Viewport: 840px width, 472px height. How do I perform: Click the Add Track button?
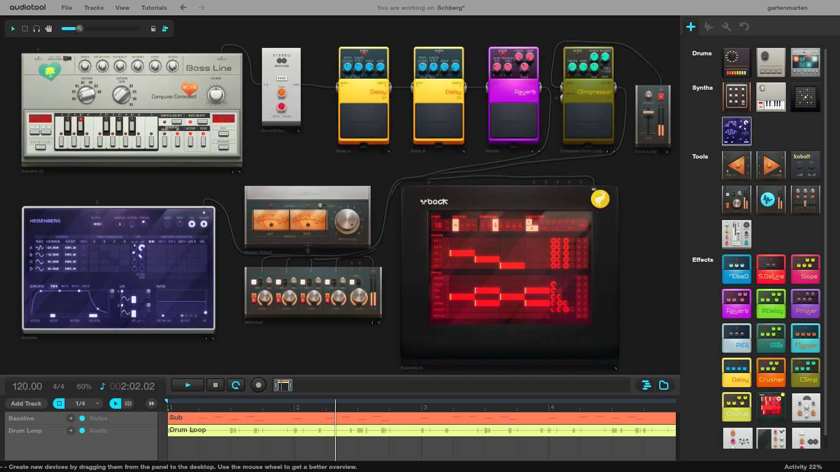[26, 403]
